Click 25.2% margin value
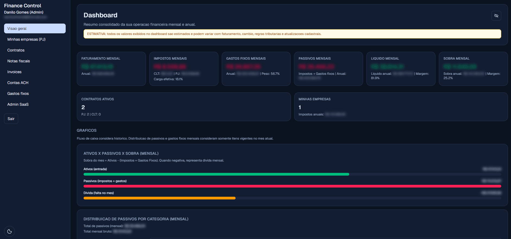 pos(448,78)
